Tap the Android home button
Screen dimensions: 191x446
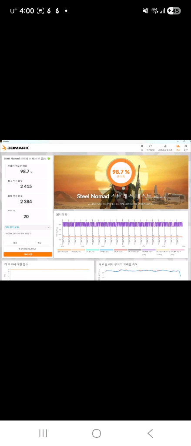coord(97,433)
